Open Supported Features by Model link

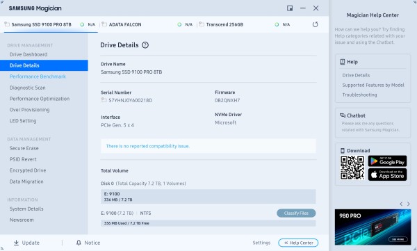point(373,86)
